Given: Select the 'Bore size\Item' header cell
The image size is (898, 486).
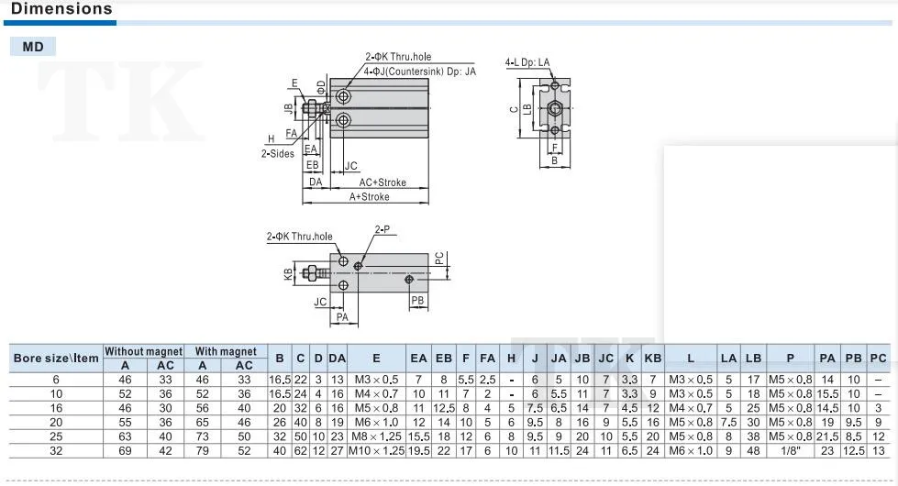Looking at the screenshot, I should click(54, 358).
